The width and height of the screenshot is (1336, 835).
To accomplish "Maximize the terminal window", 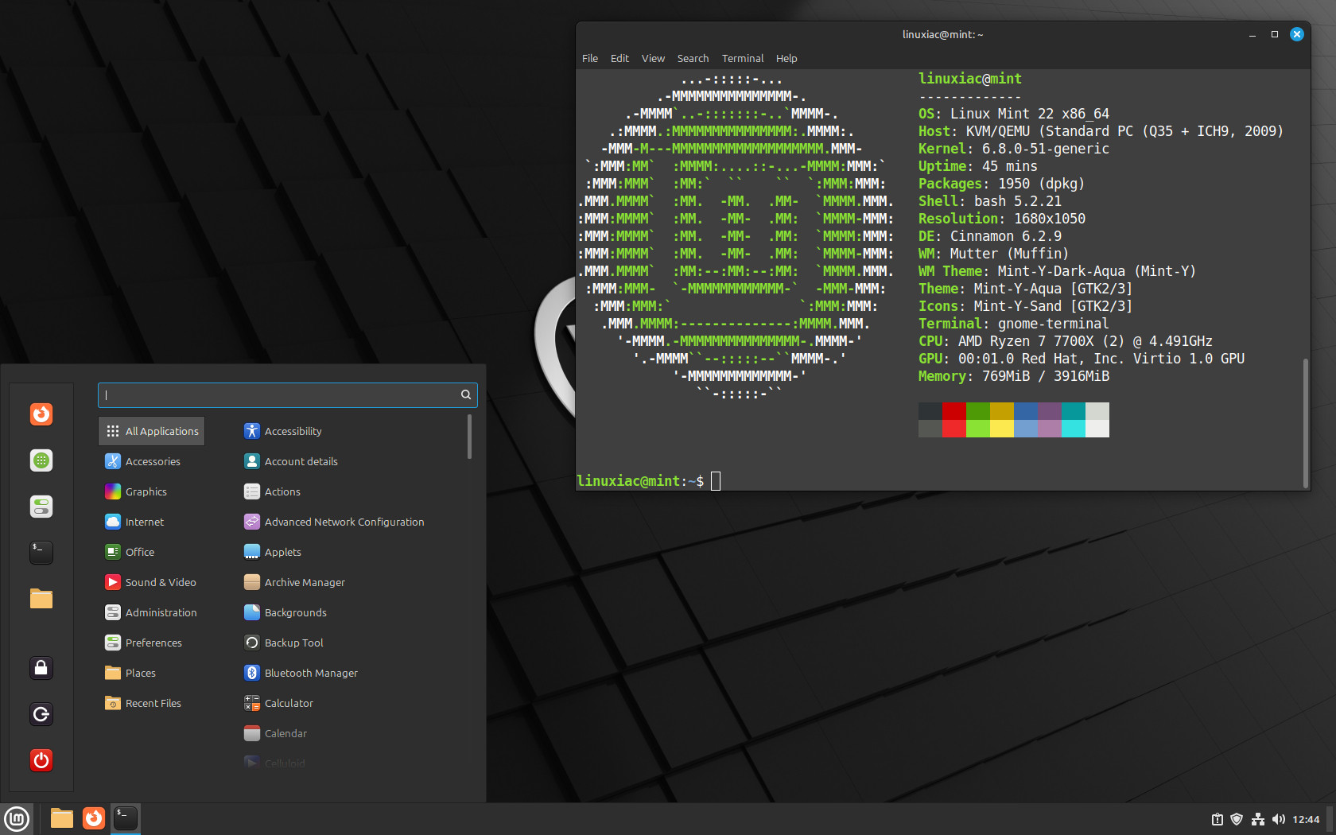I will click(1275, 34).
